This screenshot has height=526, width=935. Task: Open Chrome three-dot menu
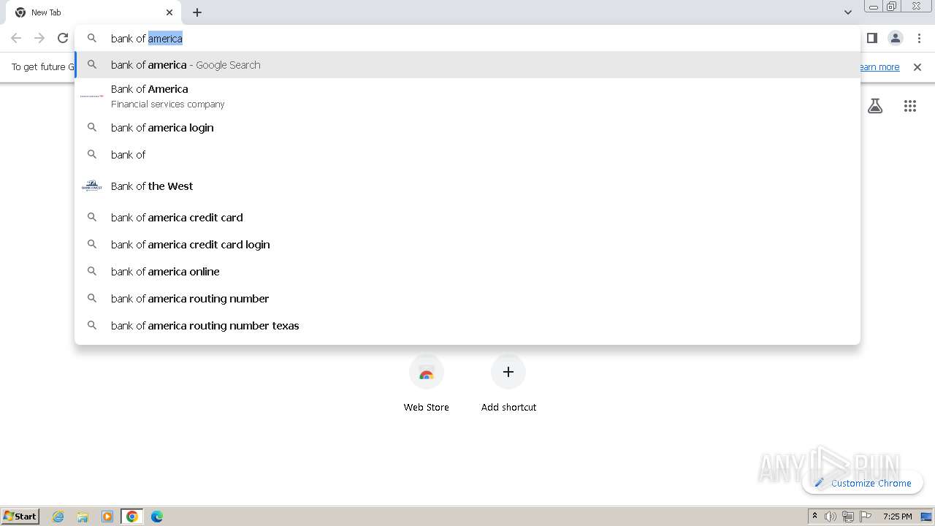tap(919, 38)
